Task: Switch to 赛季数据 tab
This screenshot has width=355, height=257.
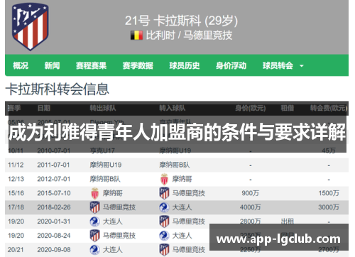Action: 138,65
